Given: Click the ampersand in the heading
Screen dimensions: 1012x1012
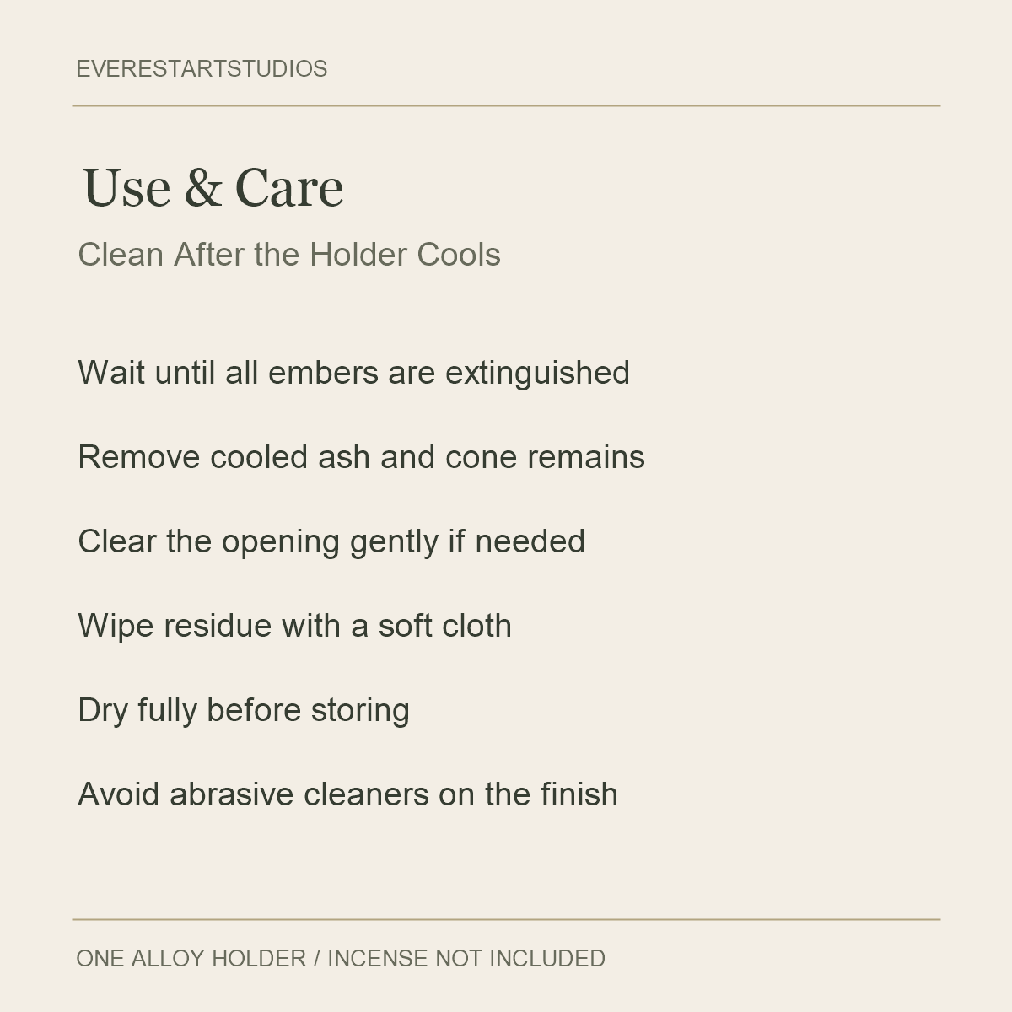Looking at the screenshot, I should pos(202,187).
